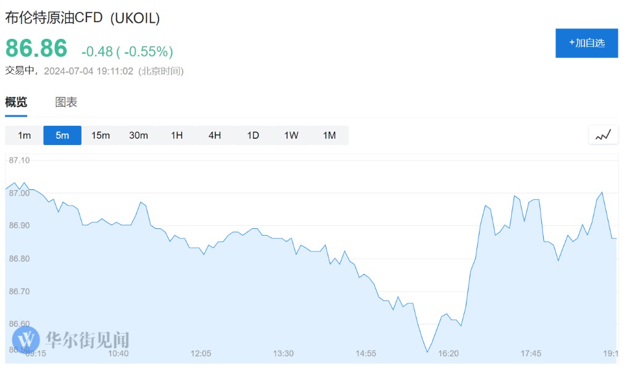This screenshot has height=372, width=632.
Task: Click the 布伦特原油CFD (UKOIL) title
Action: pos(83,18)
